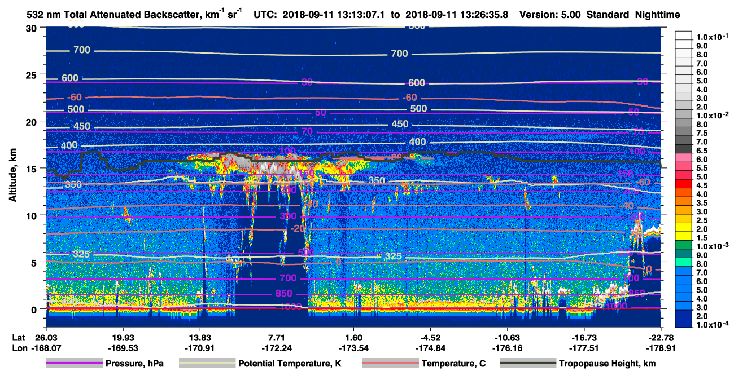Viewport: 734px width, 376px height.
Task: Click longitude value '-178.91'
Action: 661,348
